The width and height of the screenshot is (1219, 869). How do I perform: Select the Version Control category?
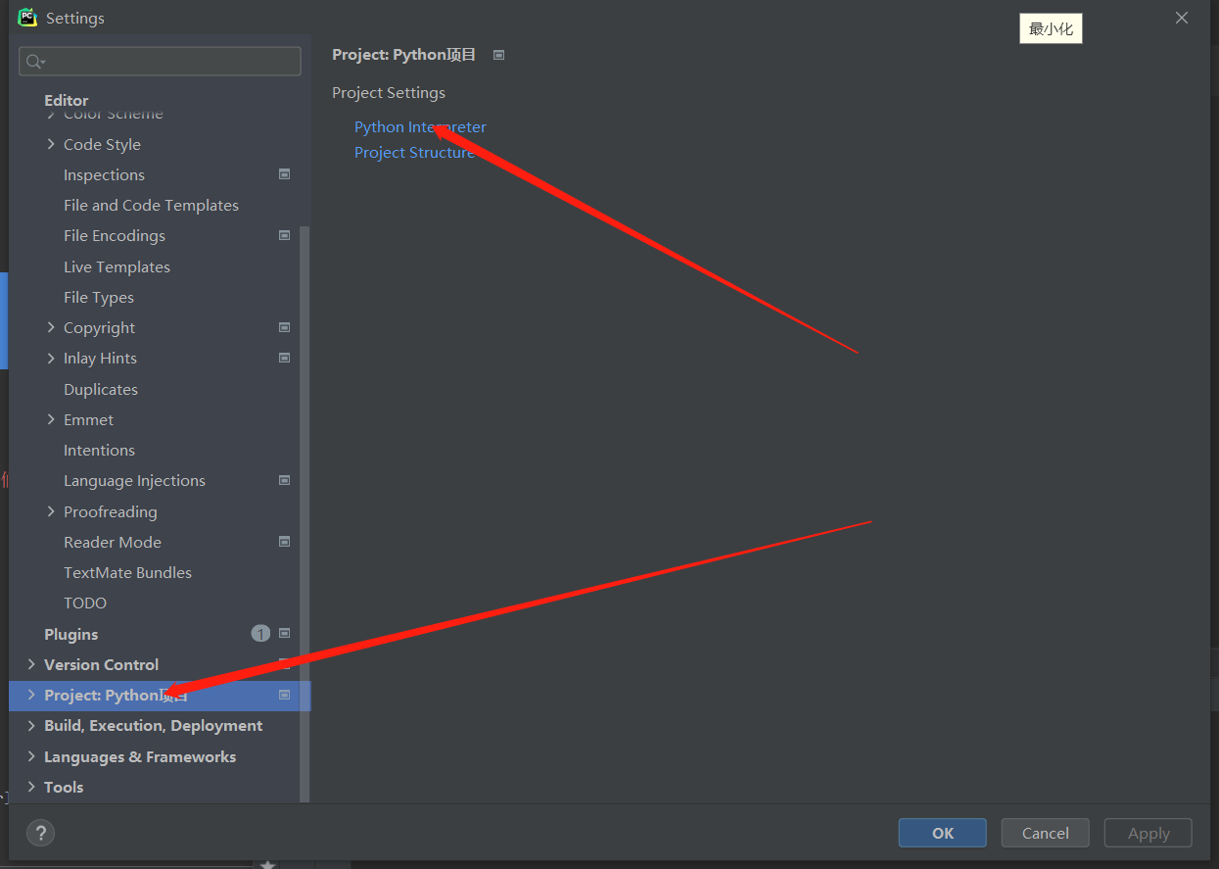tap(101, 664)
